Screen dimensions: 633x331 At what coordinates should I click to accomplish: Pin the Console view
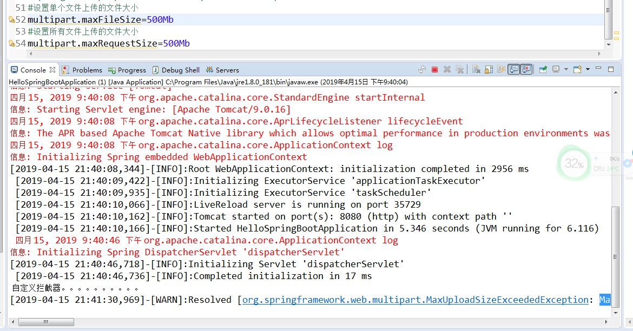click(543, 70)
